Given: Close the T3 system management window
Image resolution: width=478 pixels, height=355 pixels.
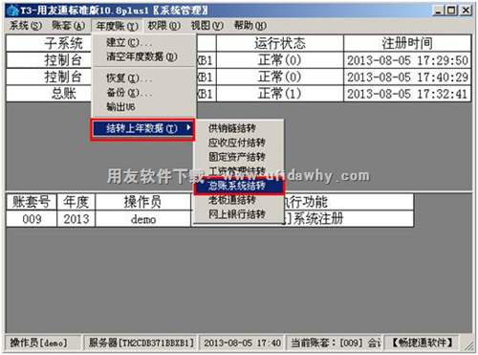Looking at the screenshot, I should pyautogui.click(x=466, y=11).
